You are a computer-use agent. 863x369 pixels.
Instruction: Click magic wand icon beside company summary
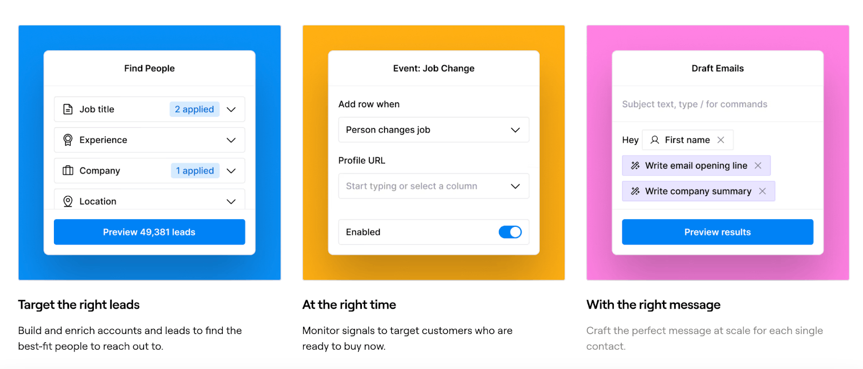point(635,191)
